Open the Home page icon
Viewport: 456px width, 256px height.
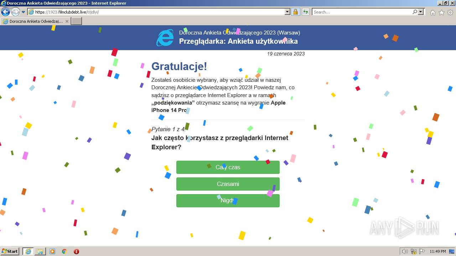coord(432,12)
